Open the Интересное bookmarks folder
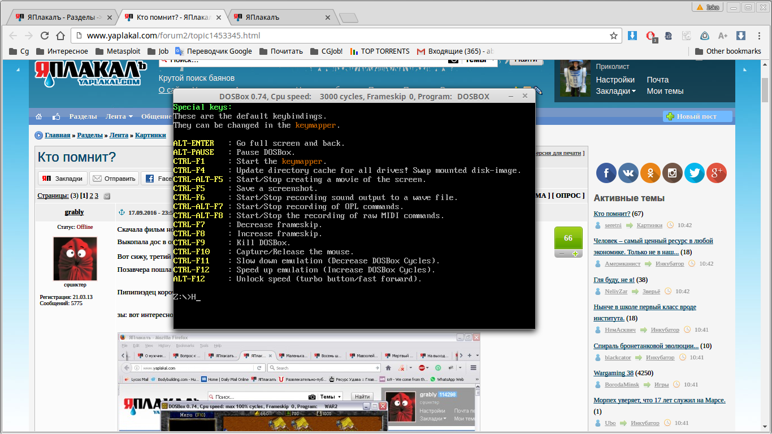Screen dimensions: 772x434 click(x=62, y=51)
